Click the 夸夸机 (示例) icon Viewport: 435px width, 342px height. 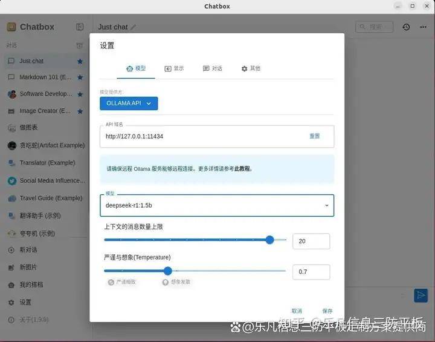pyautogui.click(x=11, y=233)
